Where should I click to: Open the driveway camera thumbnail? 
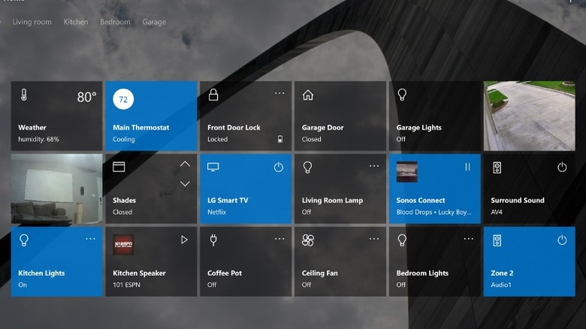point(529,116)
